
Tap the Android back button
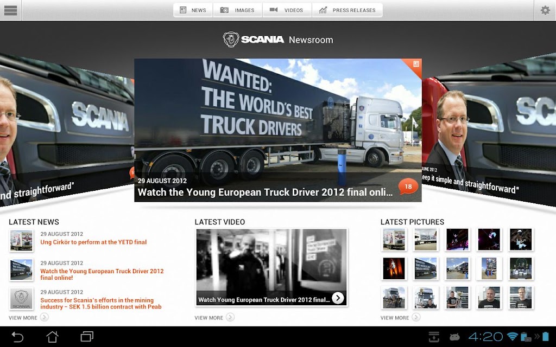pos(17,337)
